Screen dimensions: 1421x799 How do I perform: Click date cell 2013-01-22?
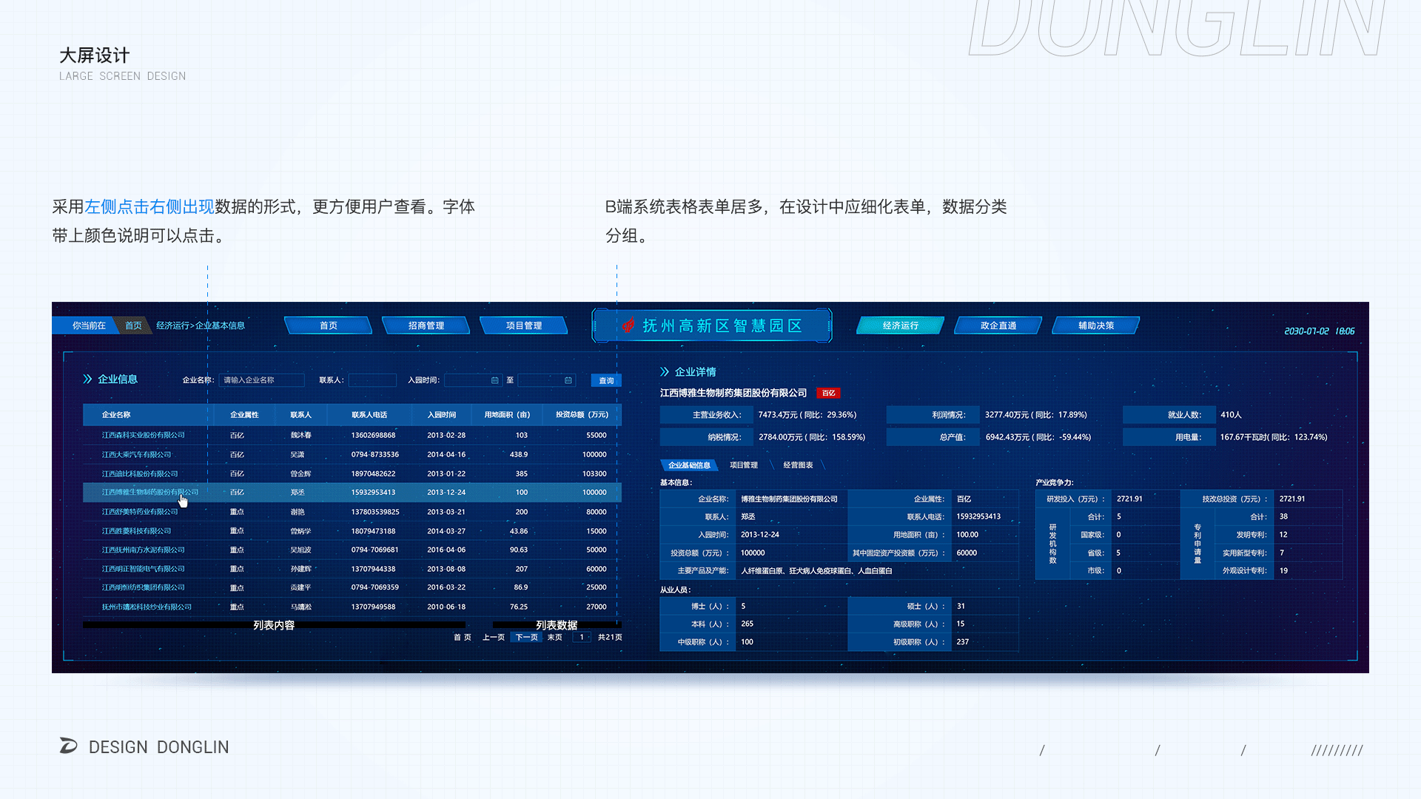[x=446, y=473]
